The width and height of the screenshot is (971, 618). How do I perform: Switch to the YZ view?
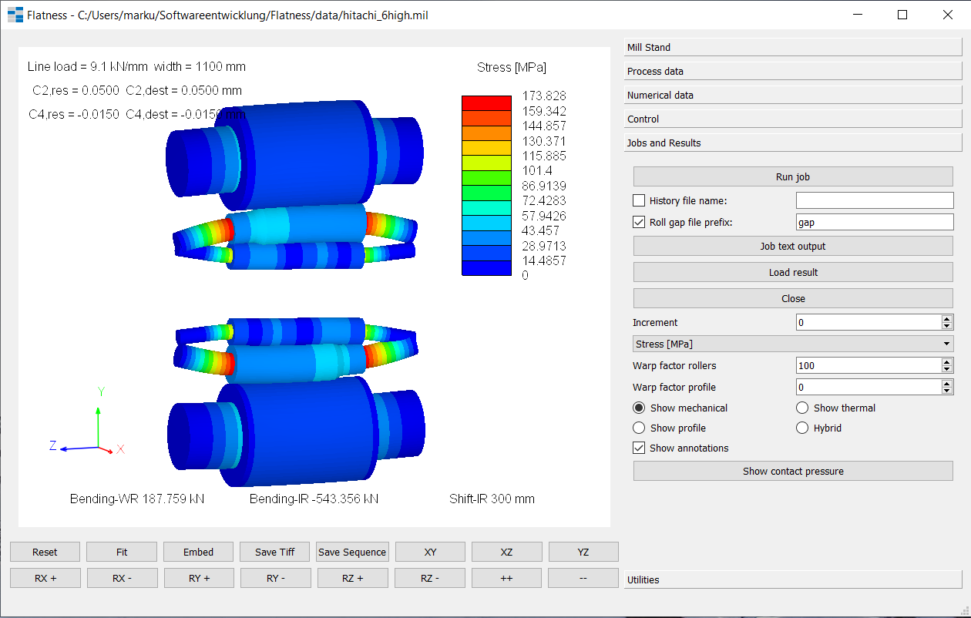[583, 552]
